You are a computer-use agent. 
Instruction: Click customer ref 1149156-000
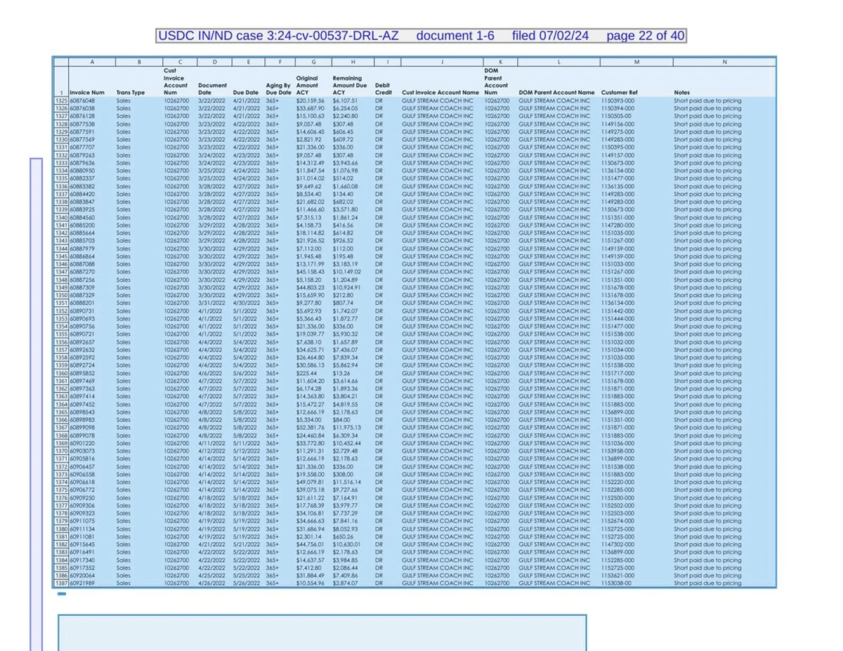pos(617,124)
